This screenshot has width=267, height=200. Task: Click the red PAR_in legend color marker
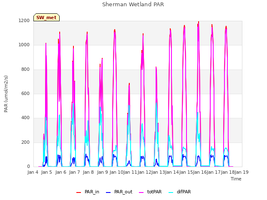tap(79, 192)
